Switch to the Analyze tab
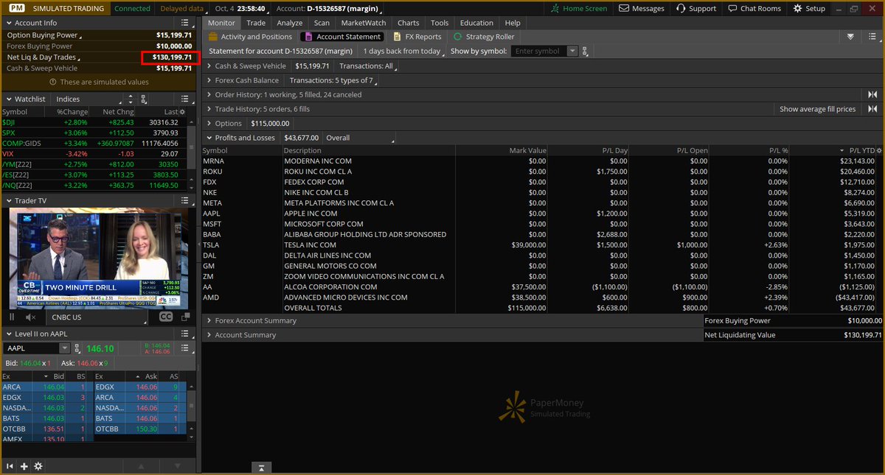The width and height of the screenshot is (885, 475). 290,23
